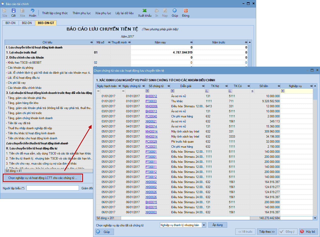This screenshot has height=237, width=320.
Task: Open voucher link PT00033
Action: [x=151, y=101]
